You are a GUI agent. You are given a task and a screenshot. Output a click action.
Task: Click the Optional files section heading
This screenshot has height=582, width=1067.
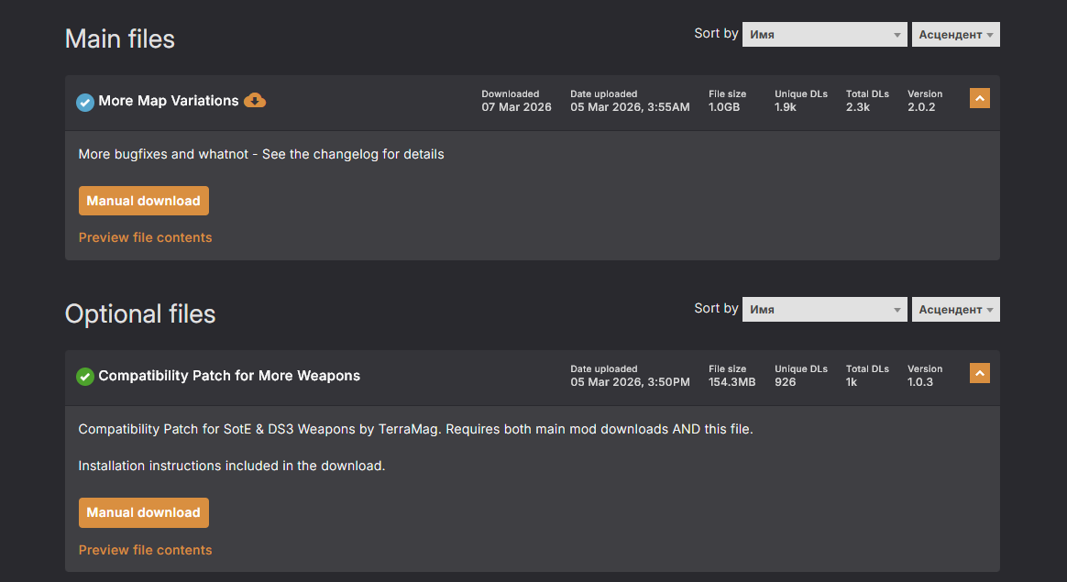(x=140, y=313)
